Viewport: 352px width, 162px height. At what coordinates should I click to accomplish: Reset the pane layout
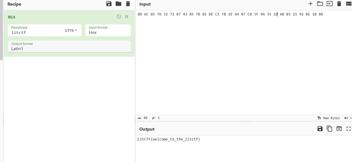coord(348,4)
